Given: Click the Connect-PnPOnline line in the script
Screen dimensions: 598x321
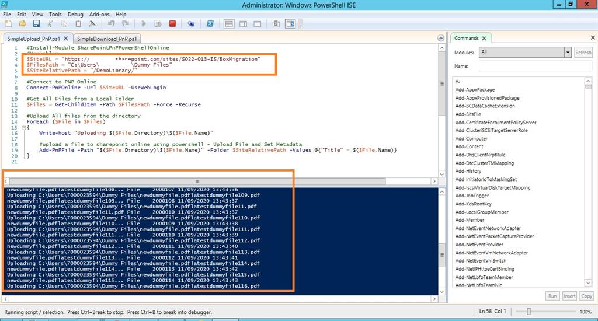Looking at the screenshot, I should [96, 88].
